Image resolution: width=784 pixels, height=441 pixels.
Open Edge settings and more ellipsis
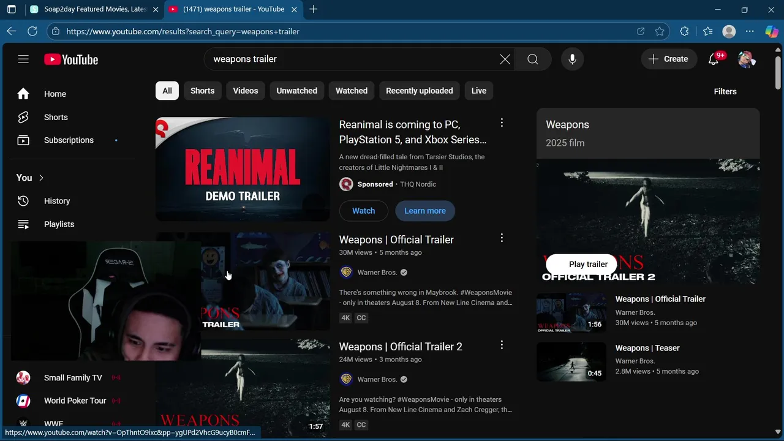[x=750, y=31]
